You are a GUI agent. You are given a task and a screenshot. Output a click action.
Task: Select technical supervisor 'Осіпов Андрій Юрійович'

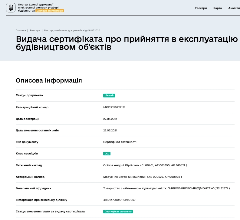(145, 165)
